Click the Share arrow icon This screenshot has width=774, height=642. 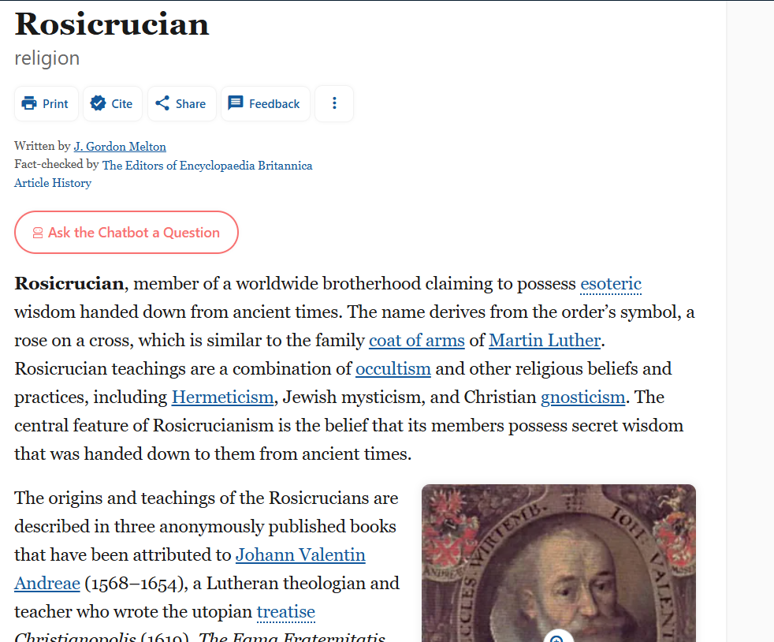(x=162, y=103)
